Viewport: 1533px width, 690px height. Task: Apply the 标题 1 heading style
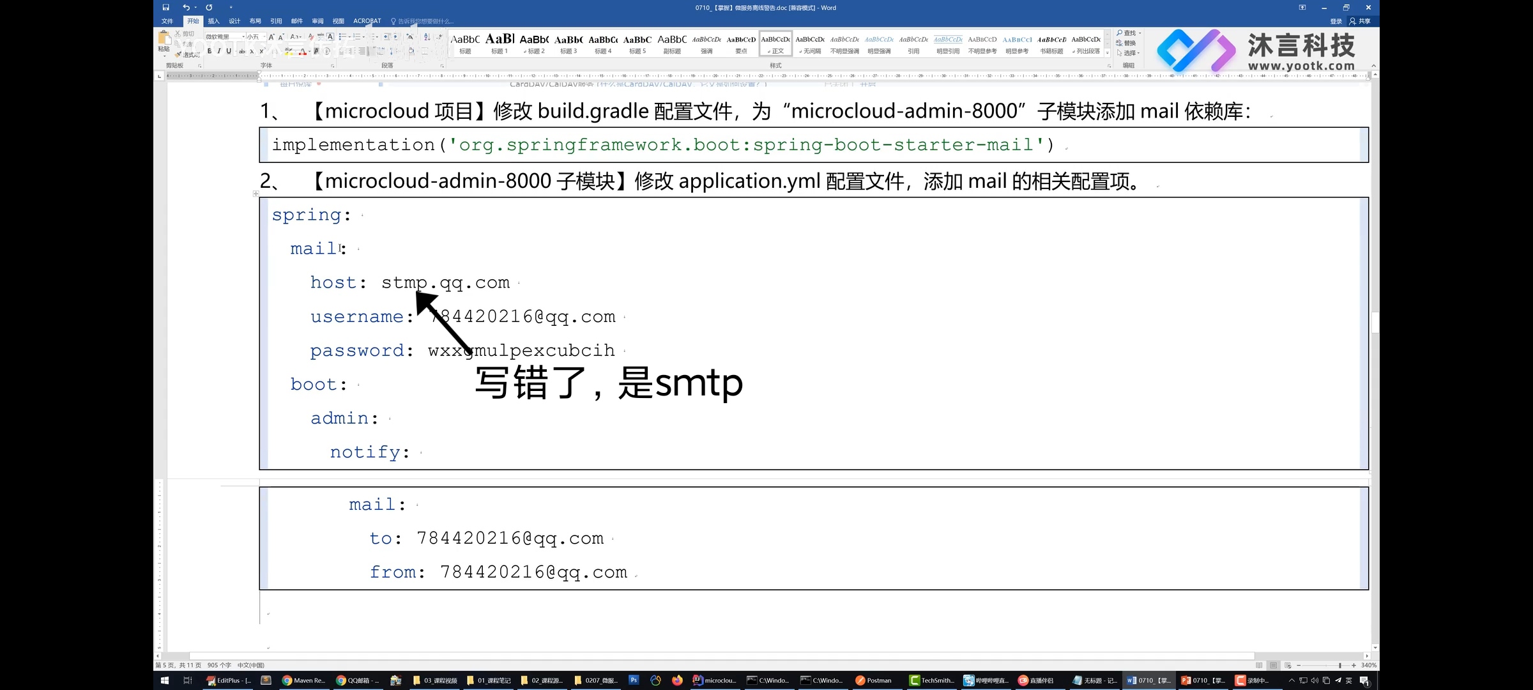pos(500,43)
